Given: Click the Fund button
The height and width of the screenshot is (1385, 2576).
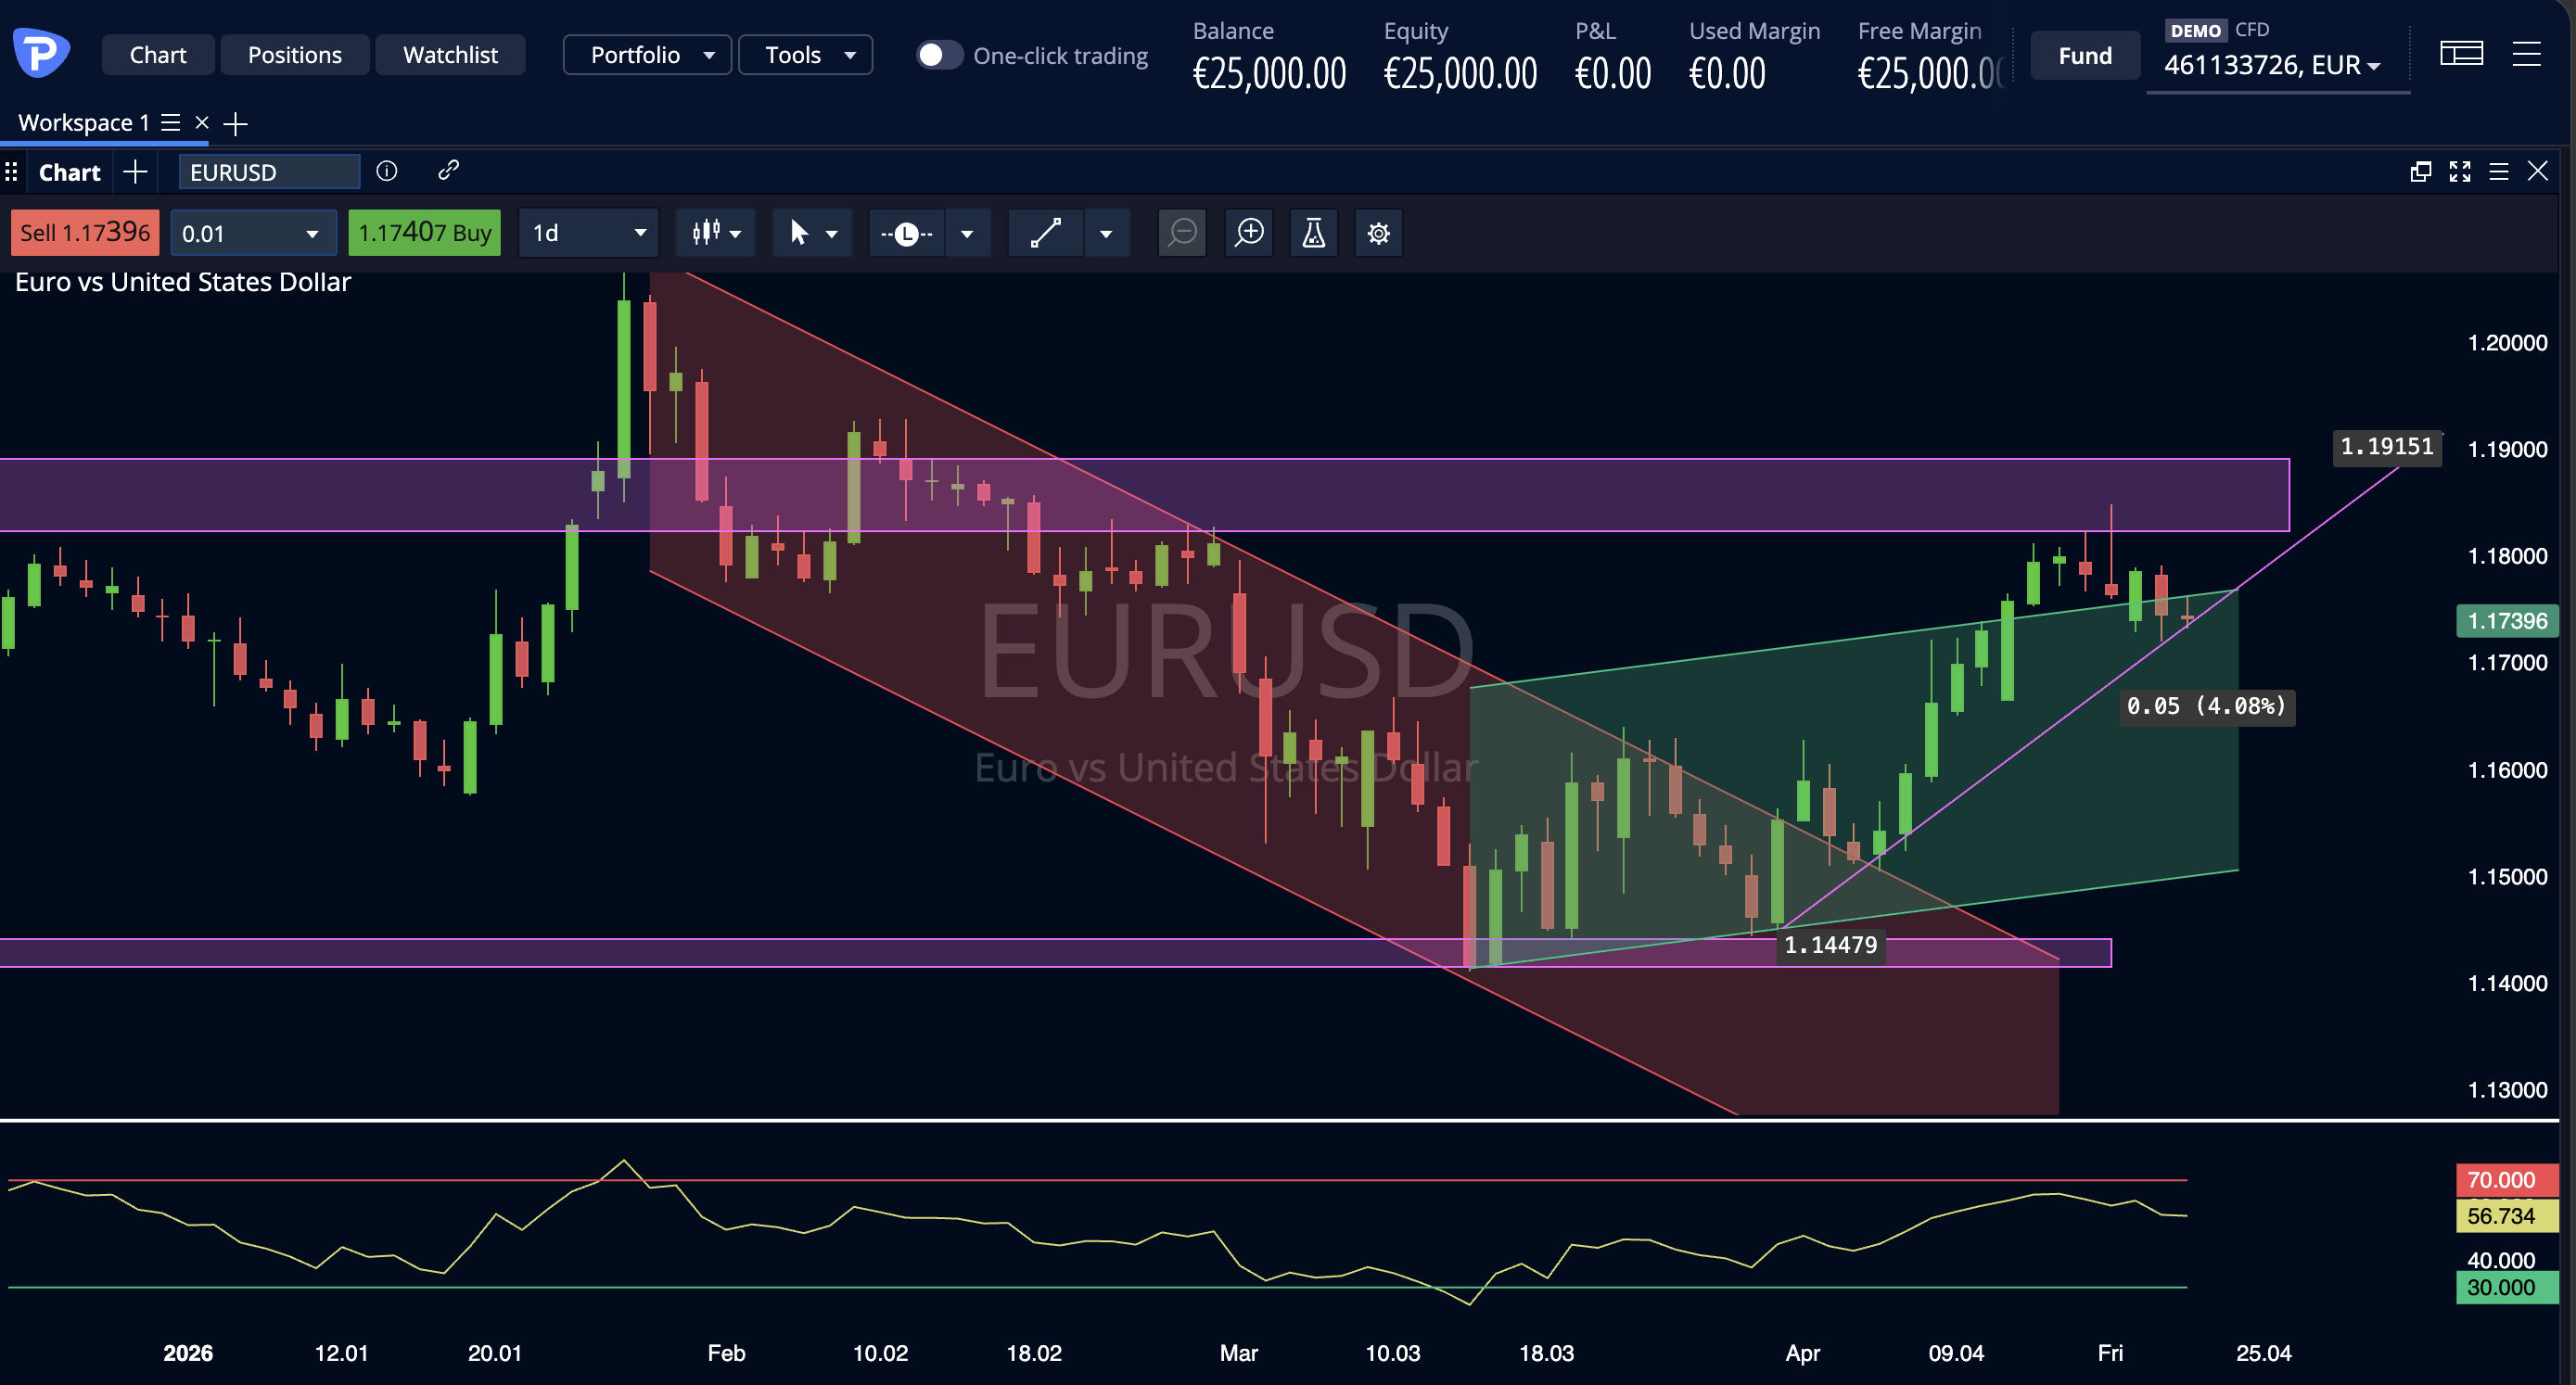Looking at the screenshot, I should point(2084,55).
